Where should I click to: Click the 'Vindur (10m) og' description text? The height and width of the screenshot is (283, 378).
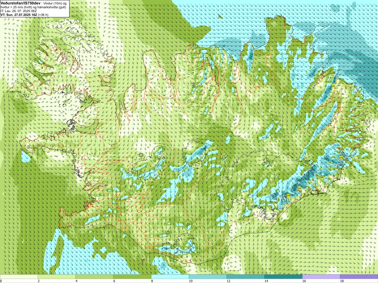pyautogui.click(x=55, y=3)
